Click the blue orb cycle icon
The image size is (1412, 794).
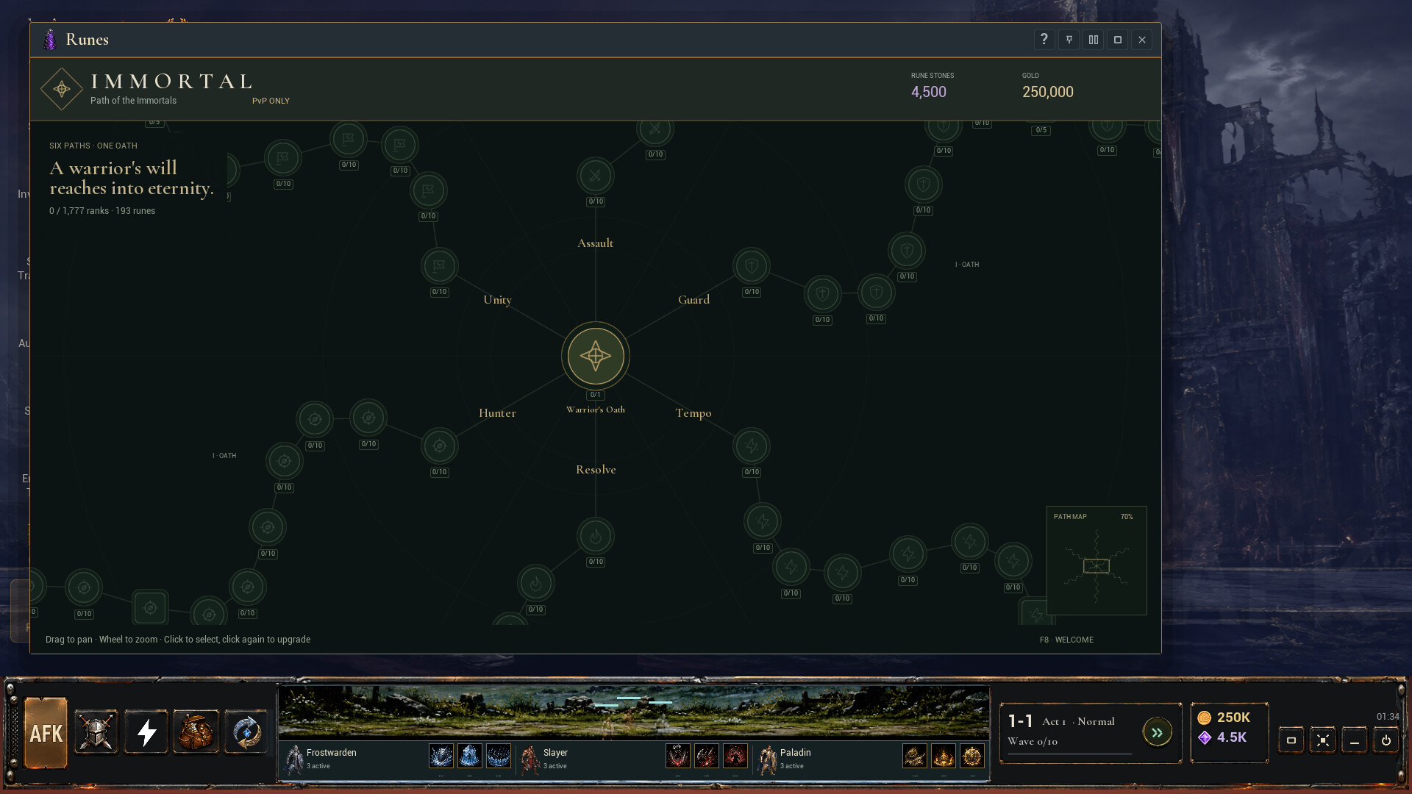coord(246,732)
